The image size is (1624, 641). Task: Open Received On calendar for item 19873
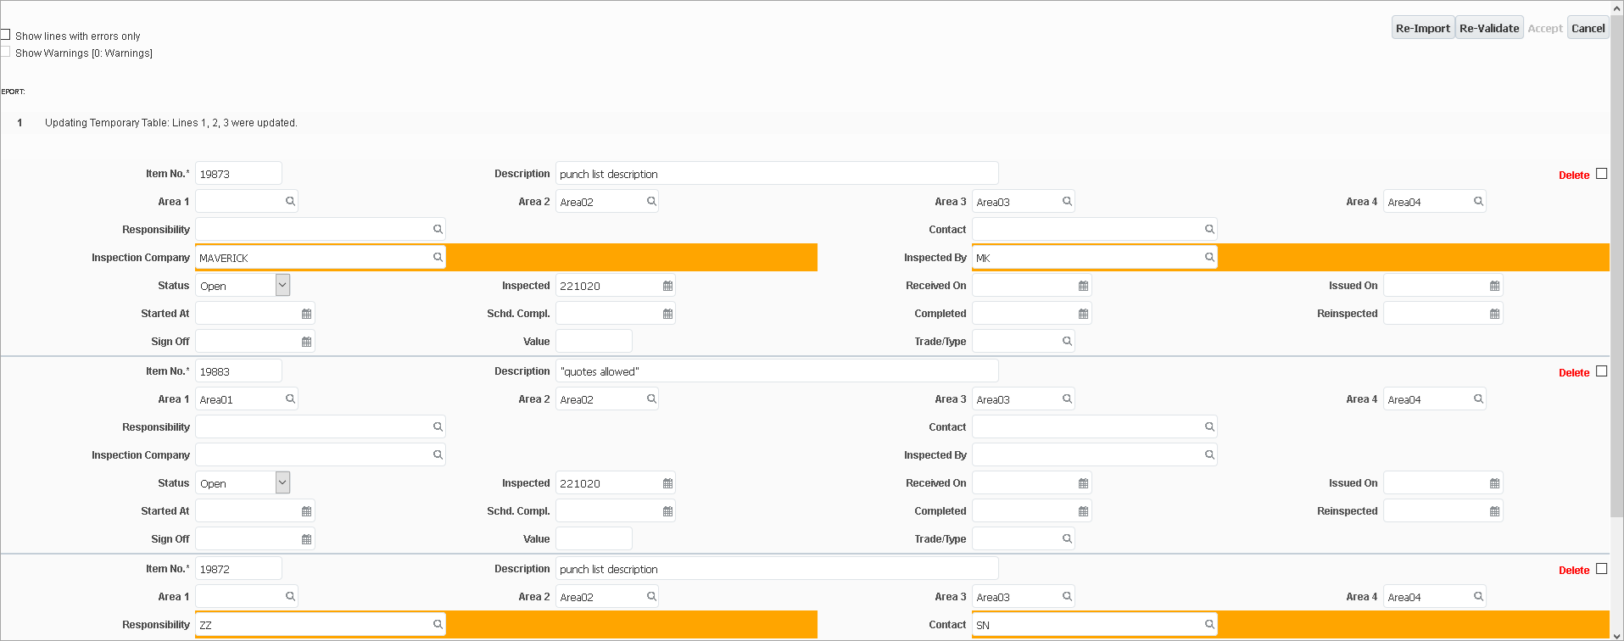tap(1083, 286)
